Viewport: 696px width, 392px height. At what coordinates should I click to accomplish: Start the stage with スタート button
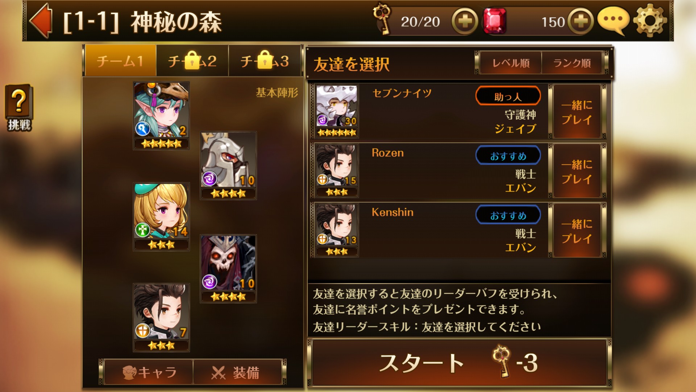[459, 363]
